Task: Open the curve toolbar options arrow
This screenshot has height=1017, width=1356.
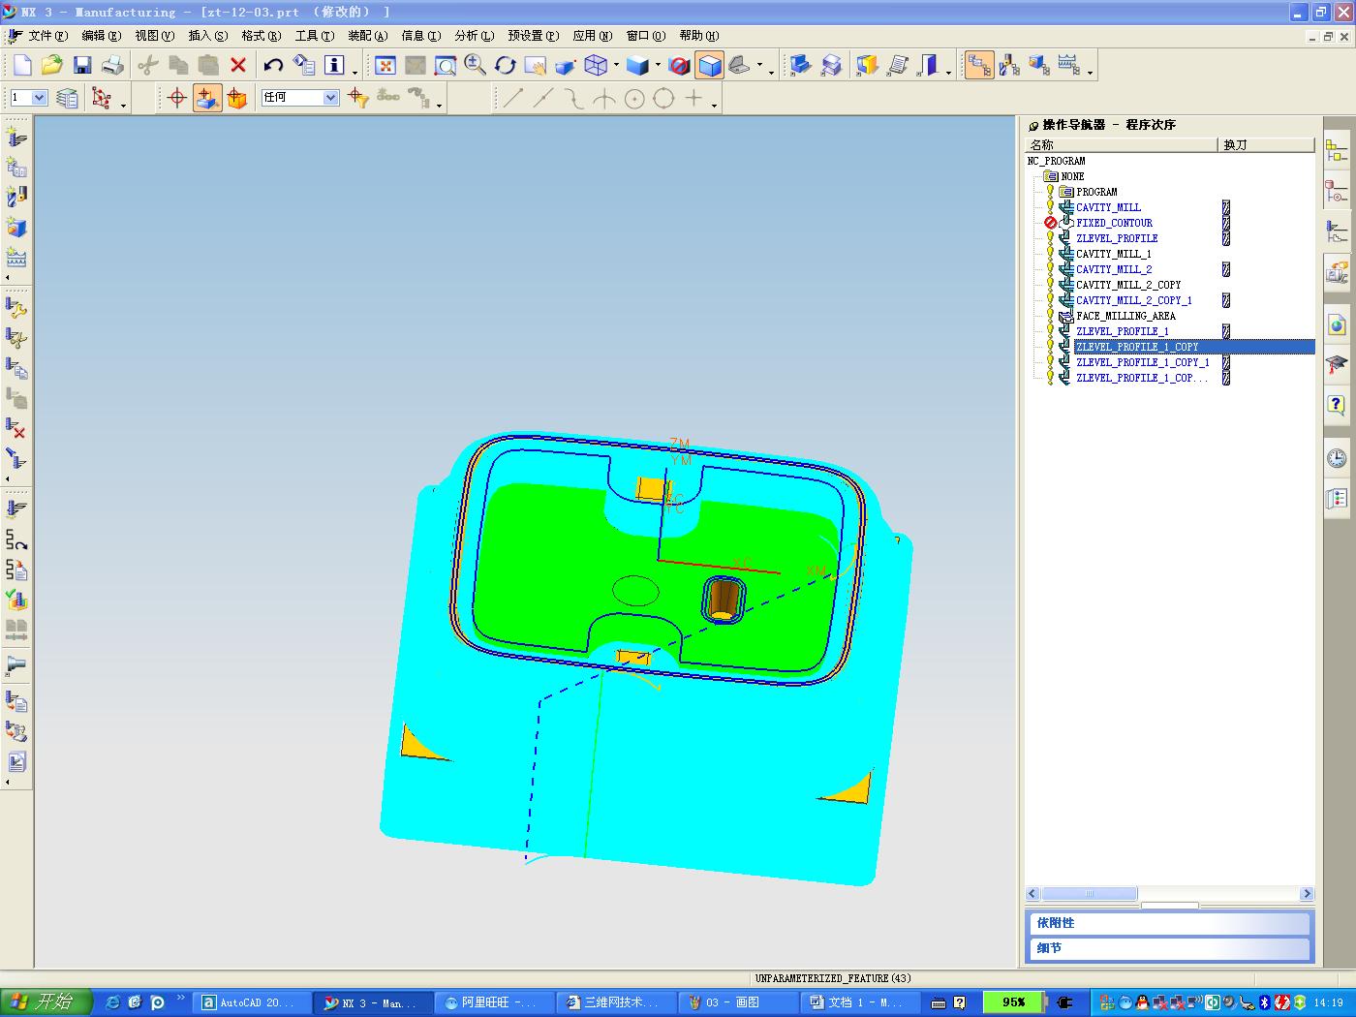Action: [x=714, y=105]
